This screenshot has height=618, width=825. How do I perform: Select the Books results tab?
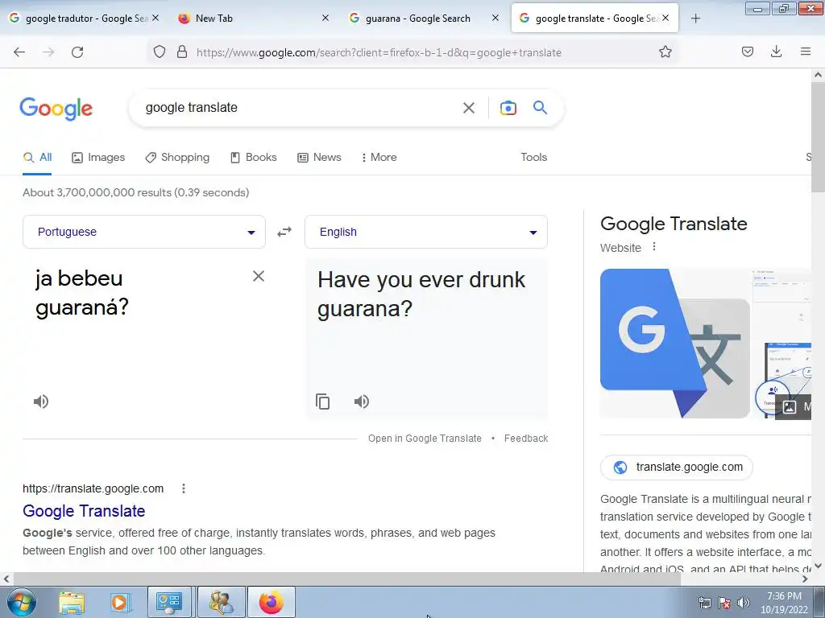[x=254, y=157]
